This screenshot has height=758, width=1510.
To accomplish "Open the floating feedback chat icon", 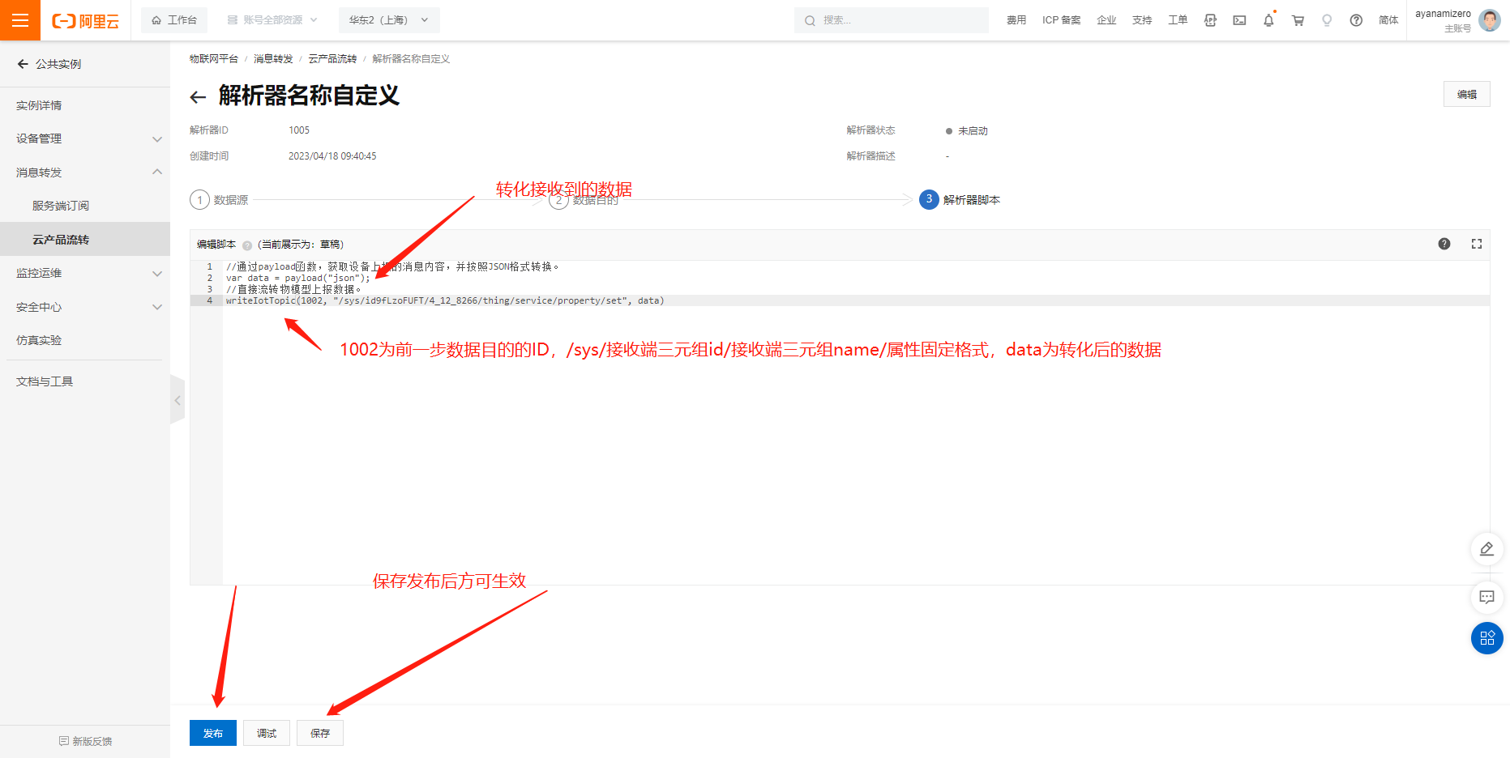I will (x=1486, y=598).
